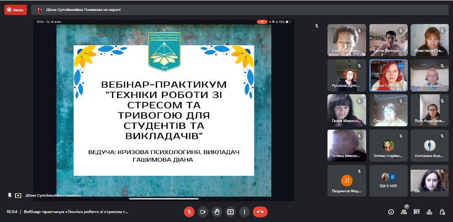Viewport: 453px width, 222px height.
Task: Click university crest logo on the slide
Action: 164,52
